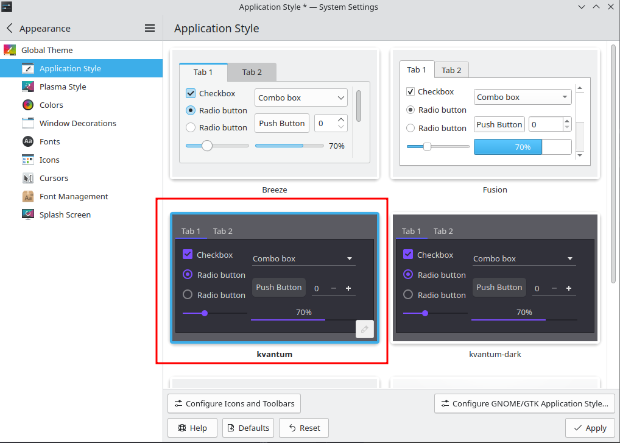The width and height of the screenshot is (620, 443).
Task: Click the Window Decorations icon
Action: click(x=27, y=123)
